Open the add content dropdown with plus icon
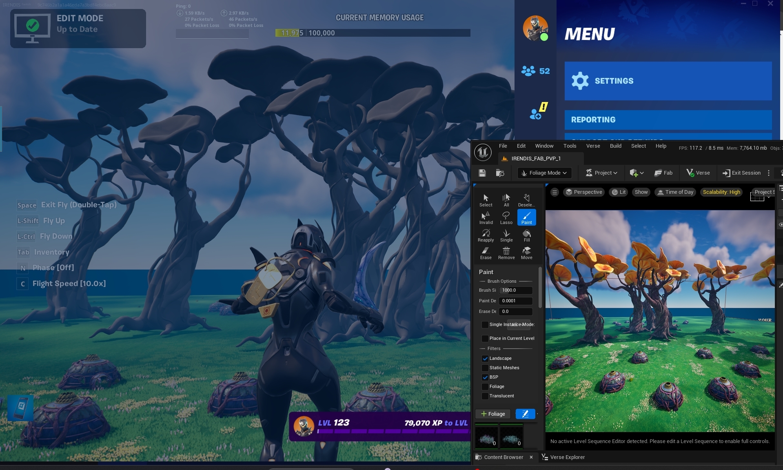The height and width of the screenshot is (470, 783). (636, 173)
